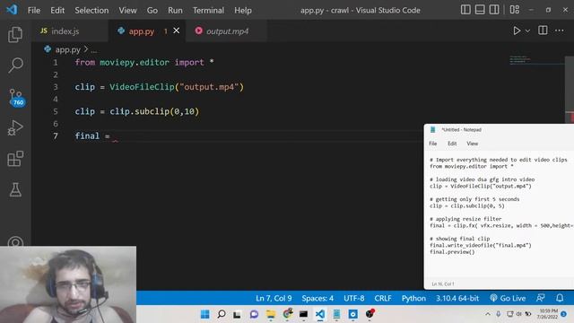Click the Notepad title bar icon

[x=432, y=129]
